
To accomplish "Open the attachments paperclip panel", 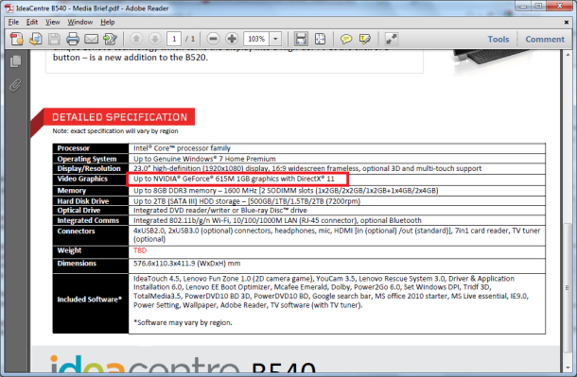I will pyautogui.click(x=15, y=85).
